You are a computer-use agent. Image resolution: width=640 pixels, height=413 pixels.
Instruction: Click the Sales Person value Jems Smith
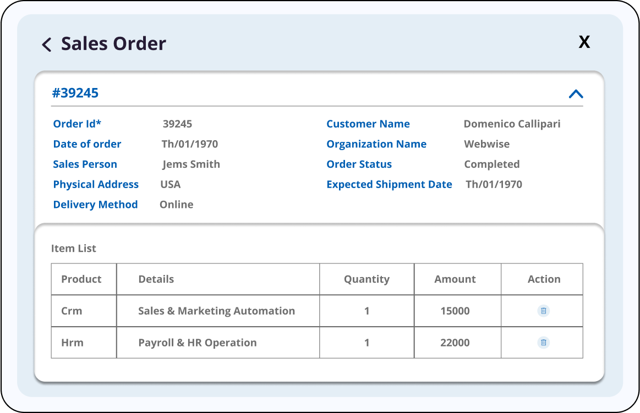(x=191, y=164)
